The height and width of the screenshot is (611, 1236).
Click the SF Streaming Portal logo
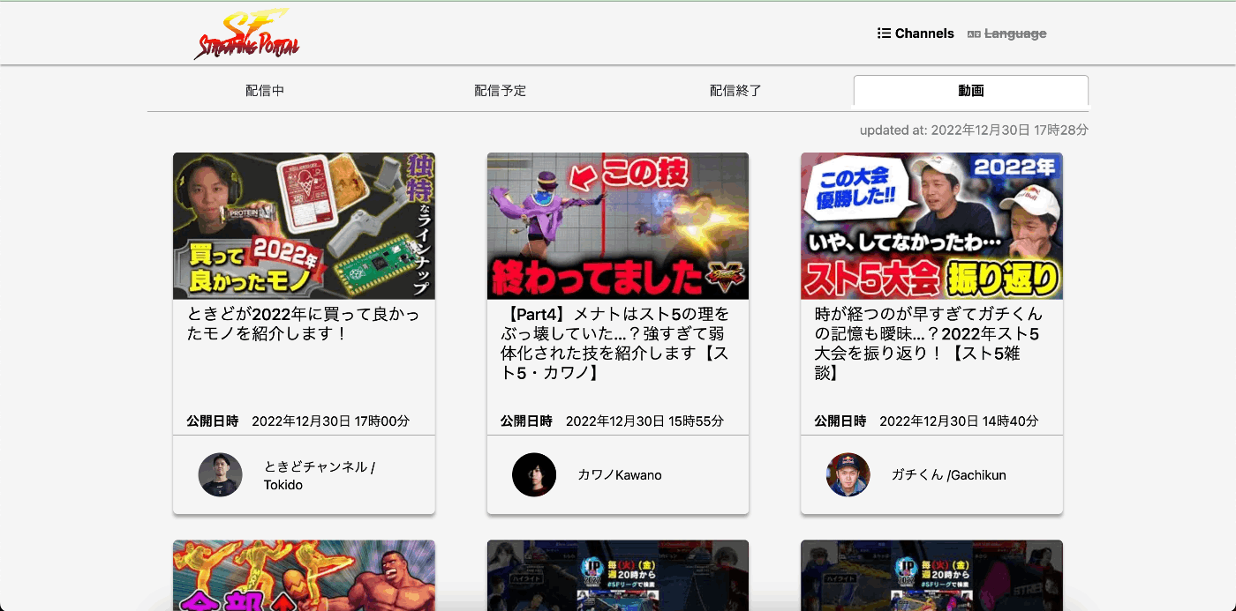point(247,34)
